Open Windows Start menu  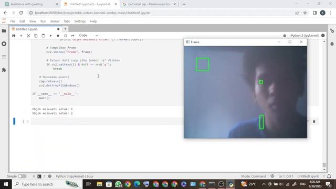[x=6, y=184]
